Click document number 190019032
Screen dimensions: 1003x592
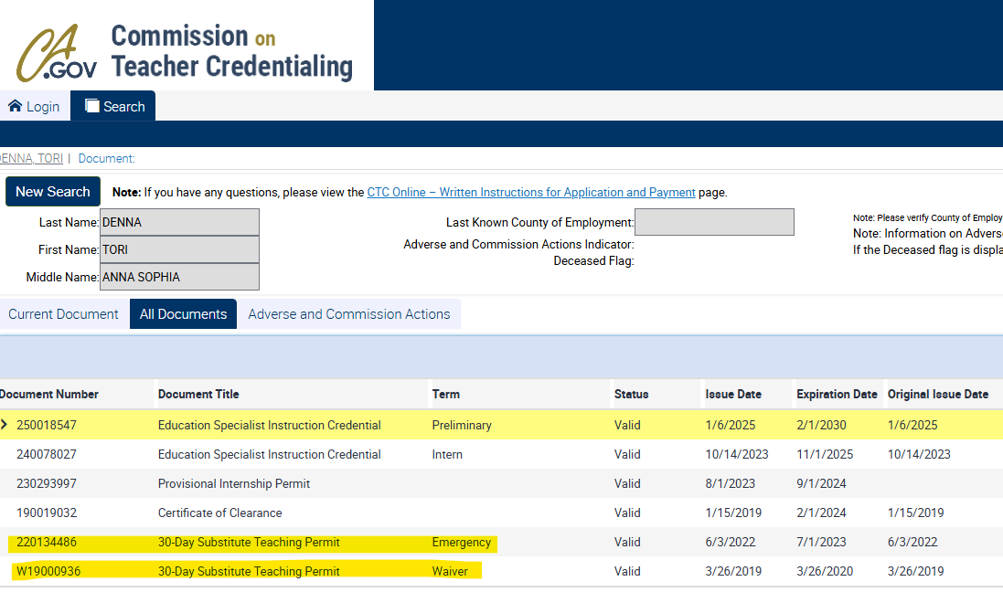coord(47,513)
